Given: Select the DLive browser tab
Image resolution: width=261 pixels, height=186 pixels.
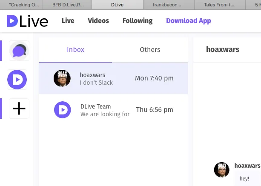Looking at the screenshot, I should (118, 5).
